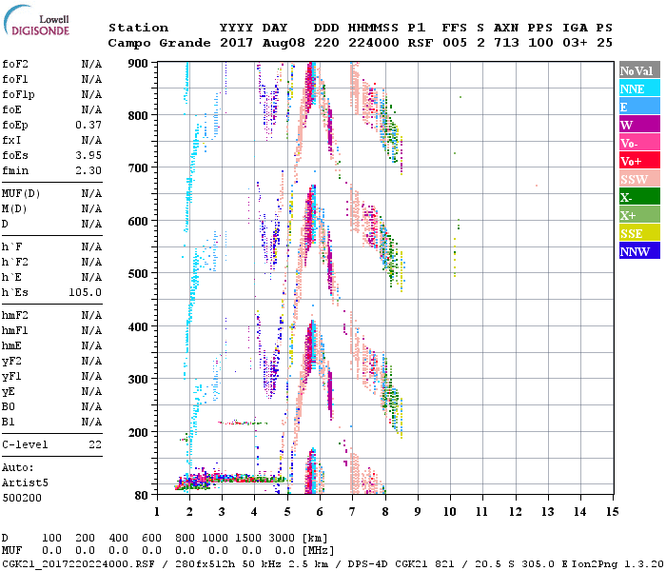Click the B0 parameter label
This screenshot has width=666, height=571.
point(9,406)
